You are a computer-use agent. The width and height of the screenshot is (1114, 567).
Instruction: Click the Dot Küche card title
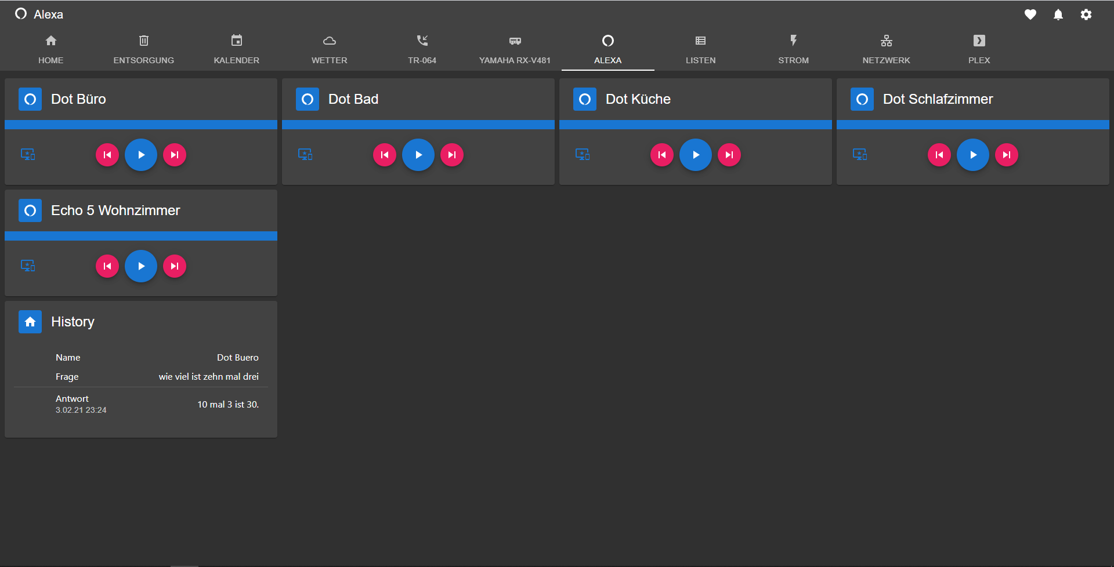638,99
